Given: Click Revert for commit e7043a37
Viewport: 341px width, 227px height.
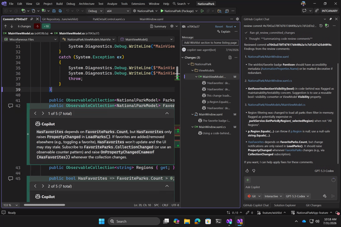Looking at the screenshot, I should 219,26.
